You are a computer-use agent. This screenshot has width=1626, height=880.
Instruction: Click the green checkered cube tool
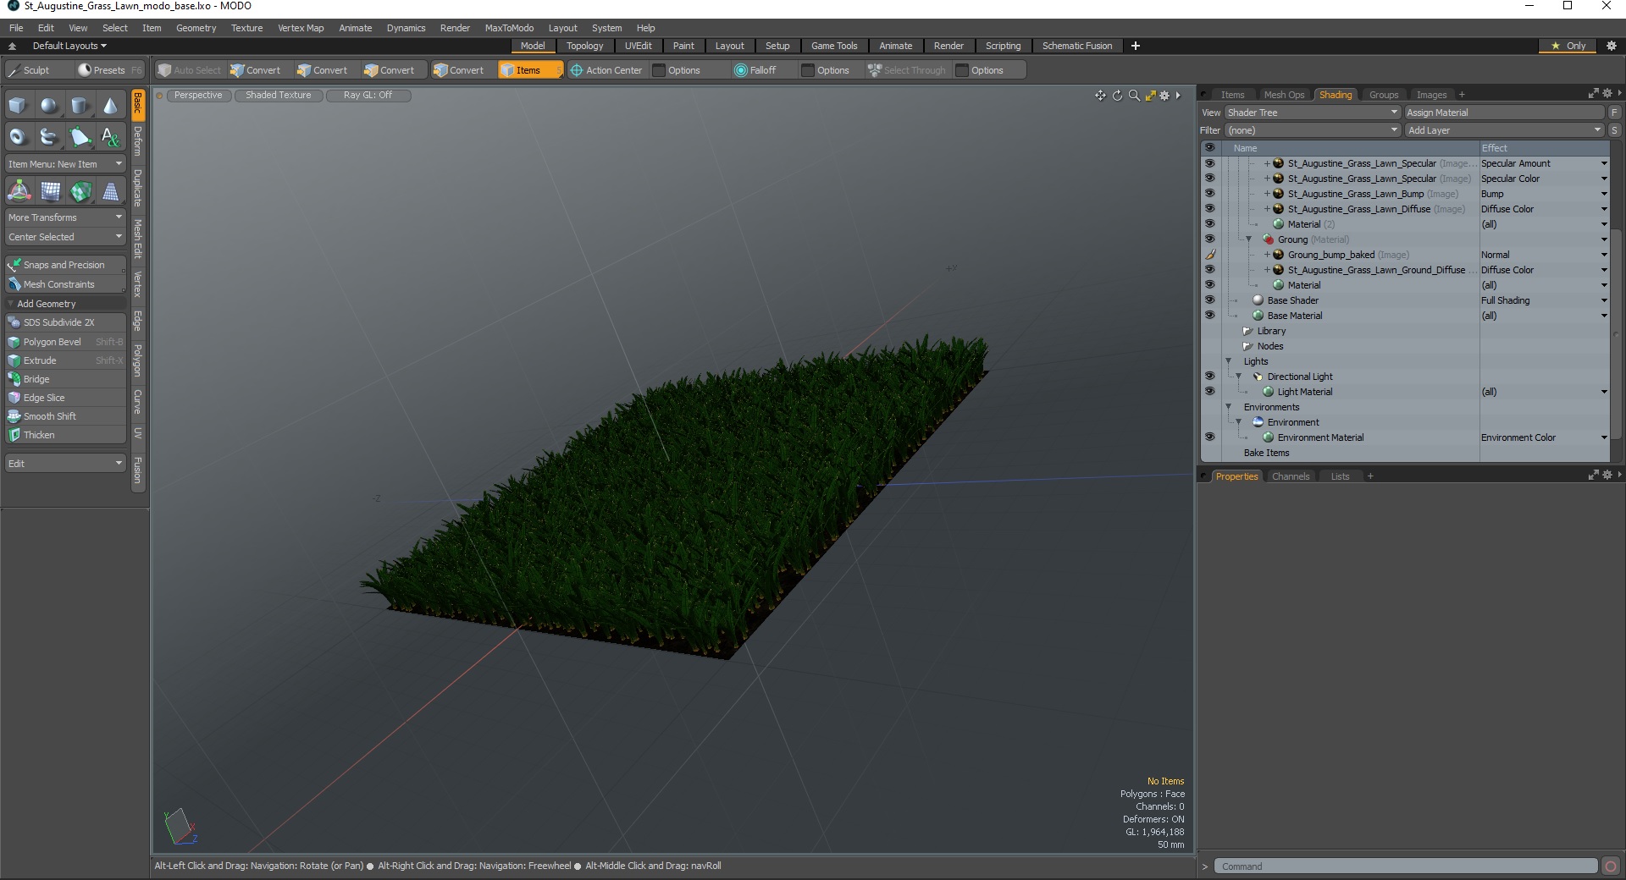coord(80,191)
